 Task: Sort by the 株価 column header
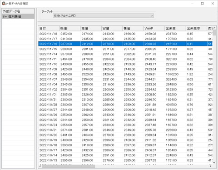pos(133,28)
